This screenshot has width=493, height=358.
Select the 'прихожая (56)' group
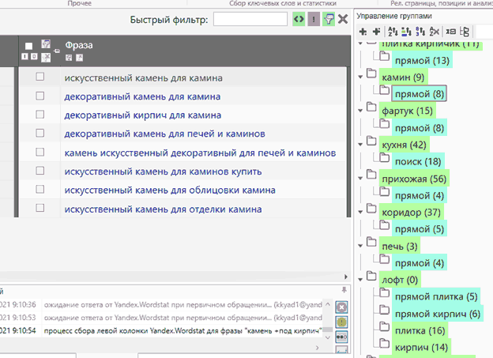[414, 179]
